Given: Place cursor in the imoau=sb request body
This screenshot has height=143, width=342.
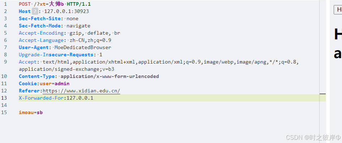Looking at the screenshot, I should click(x=31, y=112).
